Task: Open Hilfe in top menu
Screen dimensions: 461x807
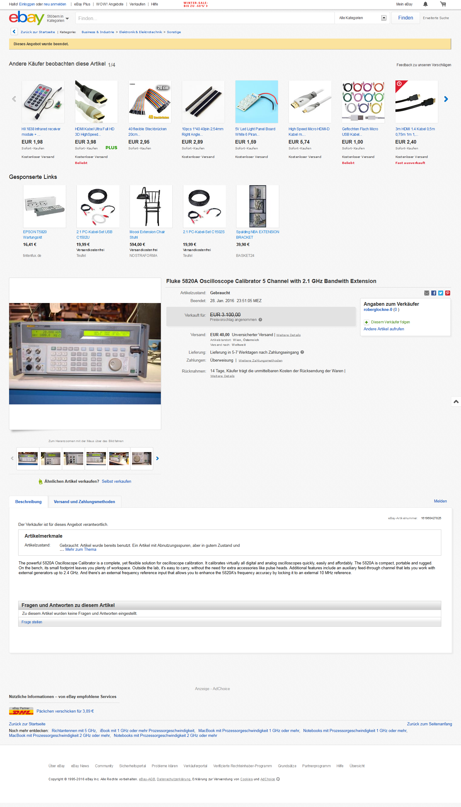Action: (x=154, y=4)
